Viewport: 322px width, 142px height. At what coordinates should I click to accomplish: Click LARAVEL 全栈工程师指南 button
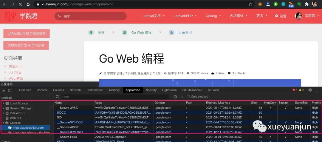click(x=27, y=33)
